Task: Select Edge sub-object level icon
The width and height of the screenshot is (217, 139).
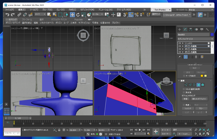Action: tap(190, 85)
